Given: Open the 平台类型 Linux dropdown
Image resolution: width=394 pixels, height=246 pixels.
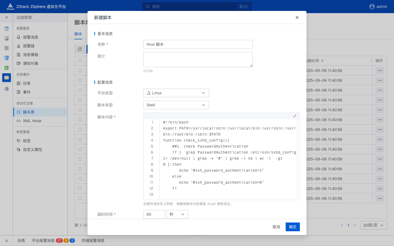Looking at the screenshot, I should 176,93.
